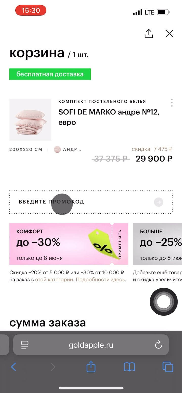Go back with Safari's back arrow
This screenshot has height=393, width=182.
pos(14,367)
